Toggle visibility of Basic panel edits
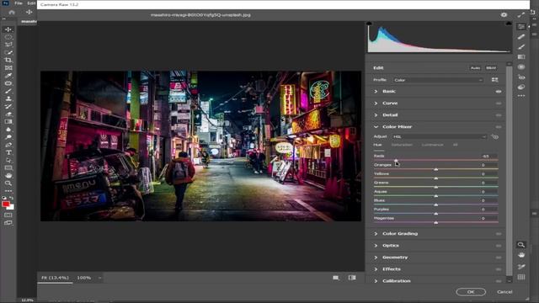 499,92
